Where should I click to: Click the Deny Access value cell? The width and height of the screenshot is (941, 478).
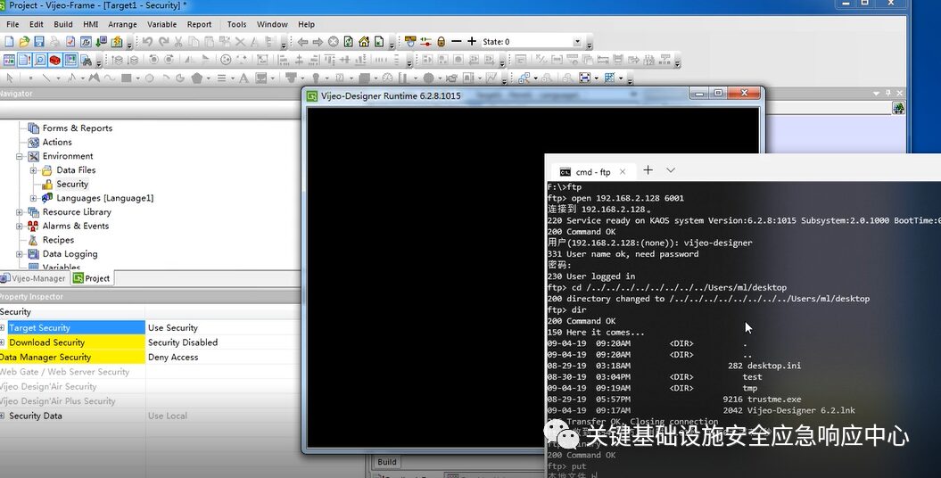click(223, 357)
